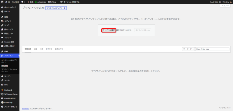Expand the ヘルプ dropdown tab
233x111 pixels.
pyautogui.click(x=225, y=6)
